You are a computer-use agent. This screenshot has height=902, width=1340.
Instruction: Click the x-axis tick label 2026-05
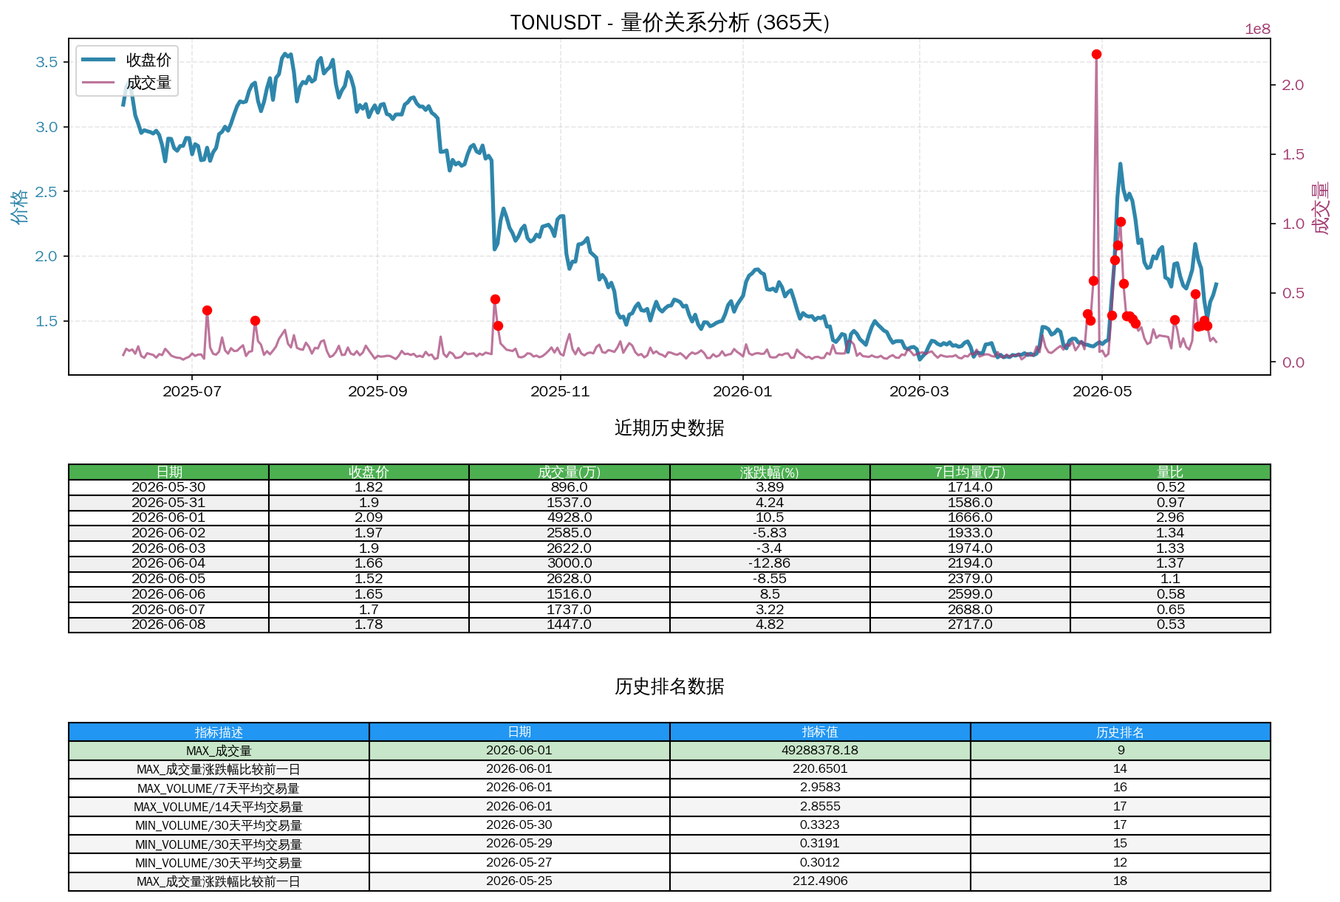1102,391
